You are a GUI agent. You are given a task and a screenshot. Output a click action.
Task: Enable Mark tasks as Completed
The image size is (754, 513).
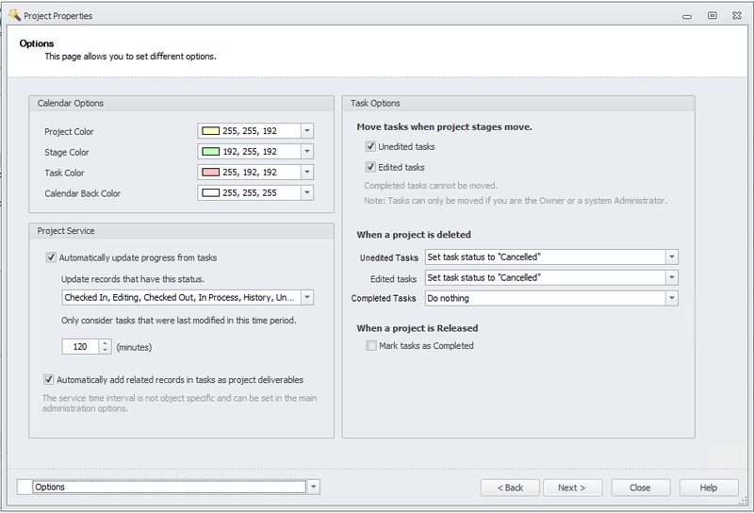(371, 345)
